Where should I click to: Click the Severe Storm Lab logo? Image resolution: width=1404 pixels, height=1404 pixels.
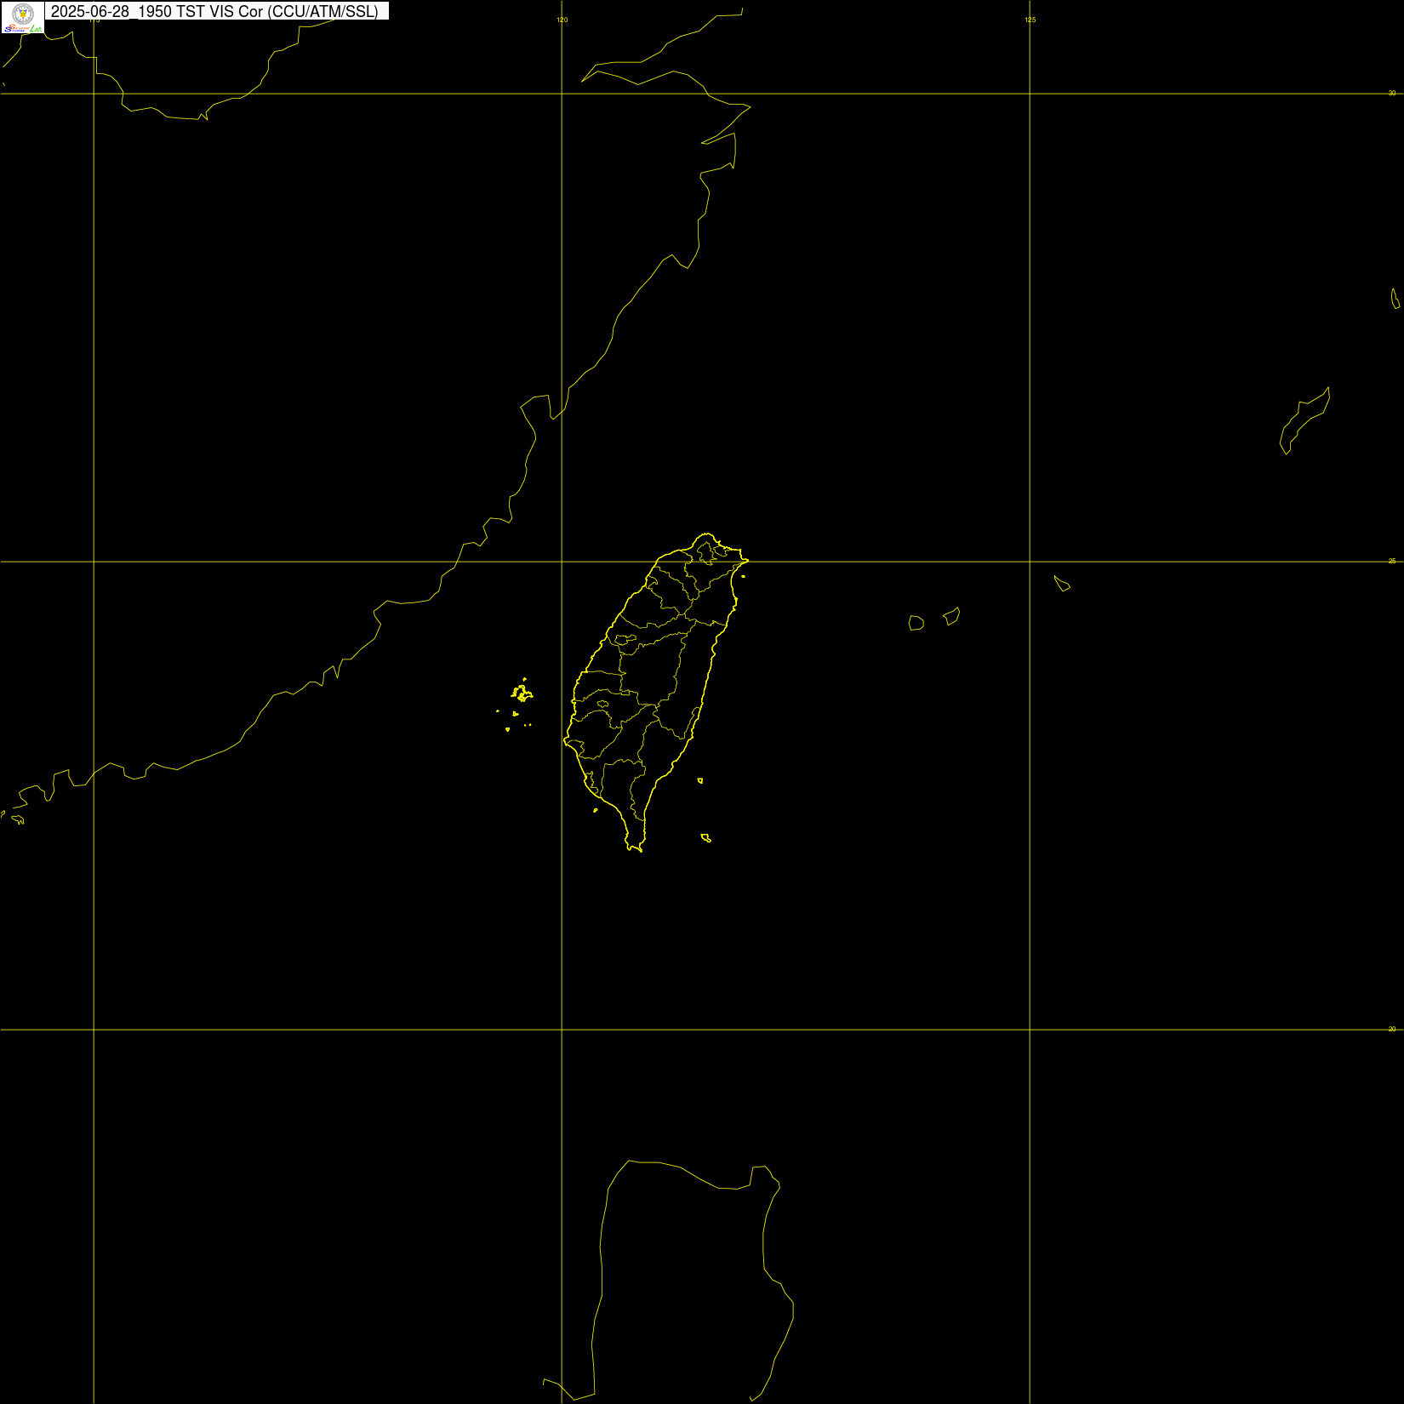[x=23, y=29]
